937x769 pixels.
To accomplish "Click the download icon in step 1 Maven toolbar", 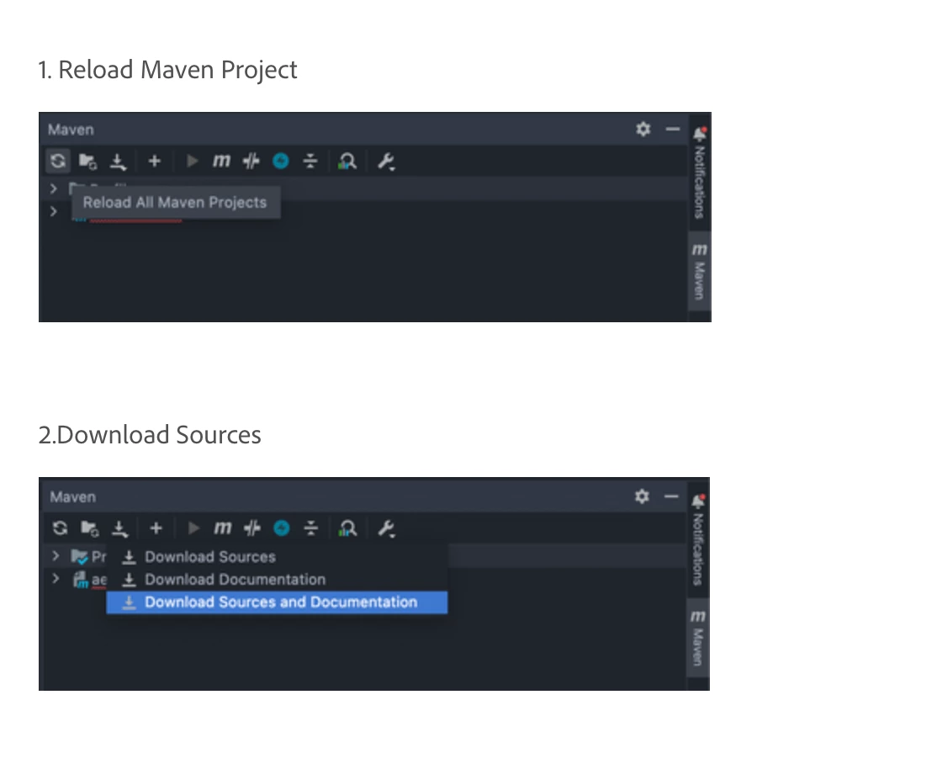I will click(x=119, y=162).
